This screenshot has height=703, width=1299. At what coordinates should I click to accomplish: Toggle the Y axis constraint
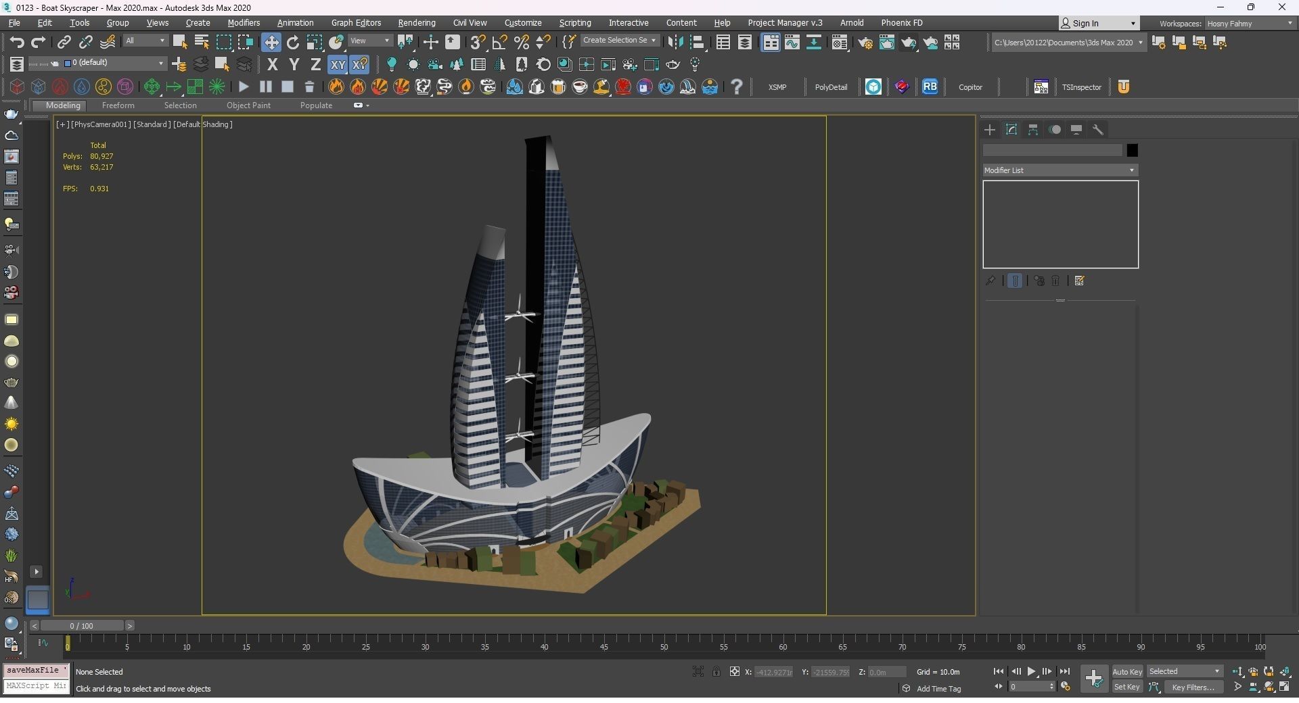tap(294, 65)
